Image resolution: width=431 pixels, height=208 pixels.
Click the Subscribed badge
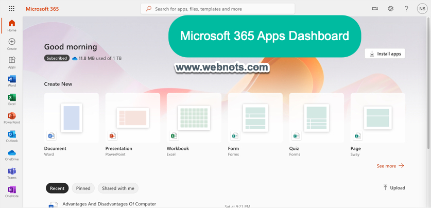tap(57, 58)
